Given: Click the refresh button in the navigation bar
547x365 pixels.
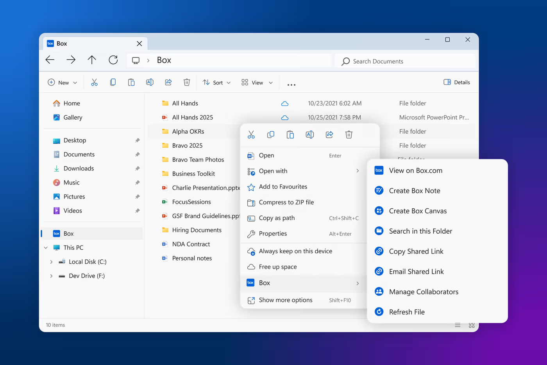Looking at the screenshot, I should 113,60.
